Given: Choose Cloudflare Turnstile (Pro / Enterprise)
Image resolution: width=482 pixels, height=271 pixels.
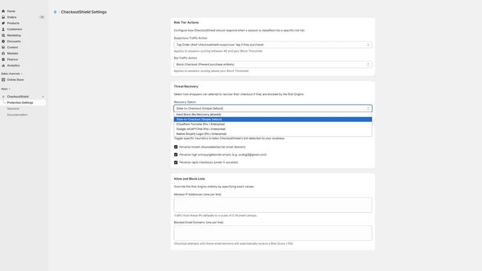Looking at the screenshot, I should 273,124.
